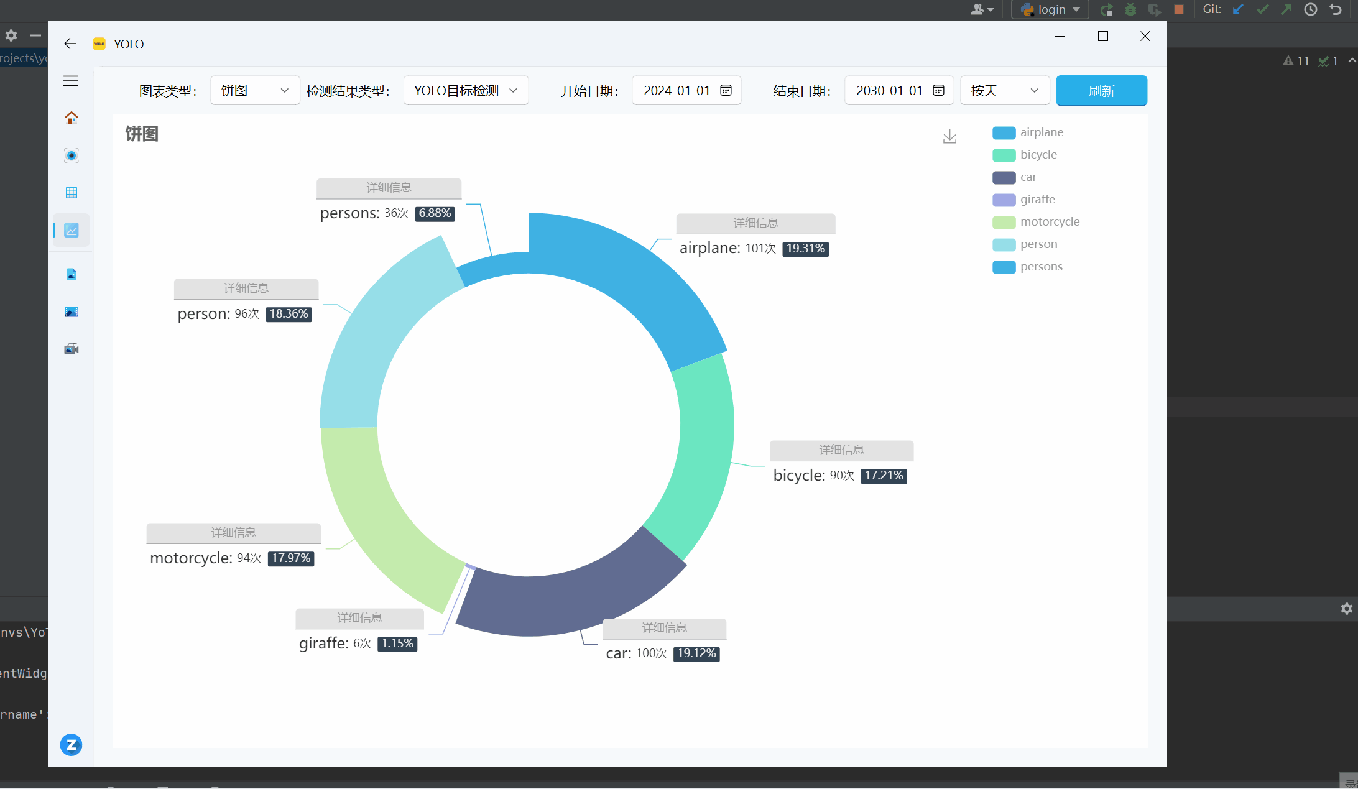Open the eye detection page
This screenshot has width=1358, height=789.
point(72,155)
